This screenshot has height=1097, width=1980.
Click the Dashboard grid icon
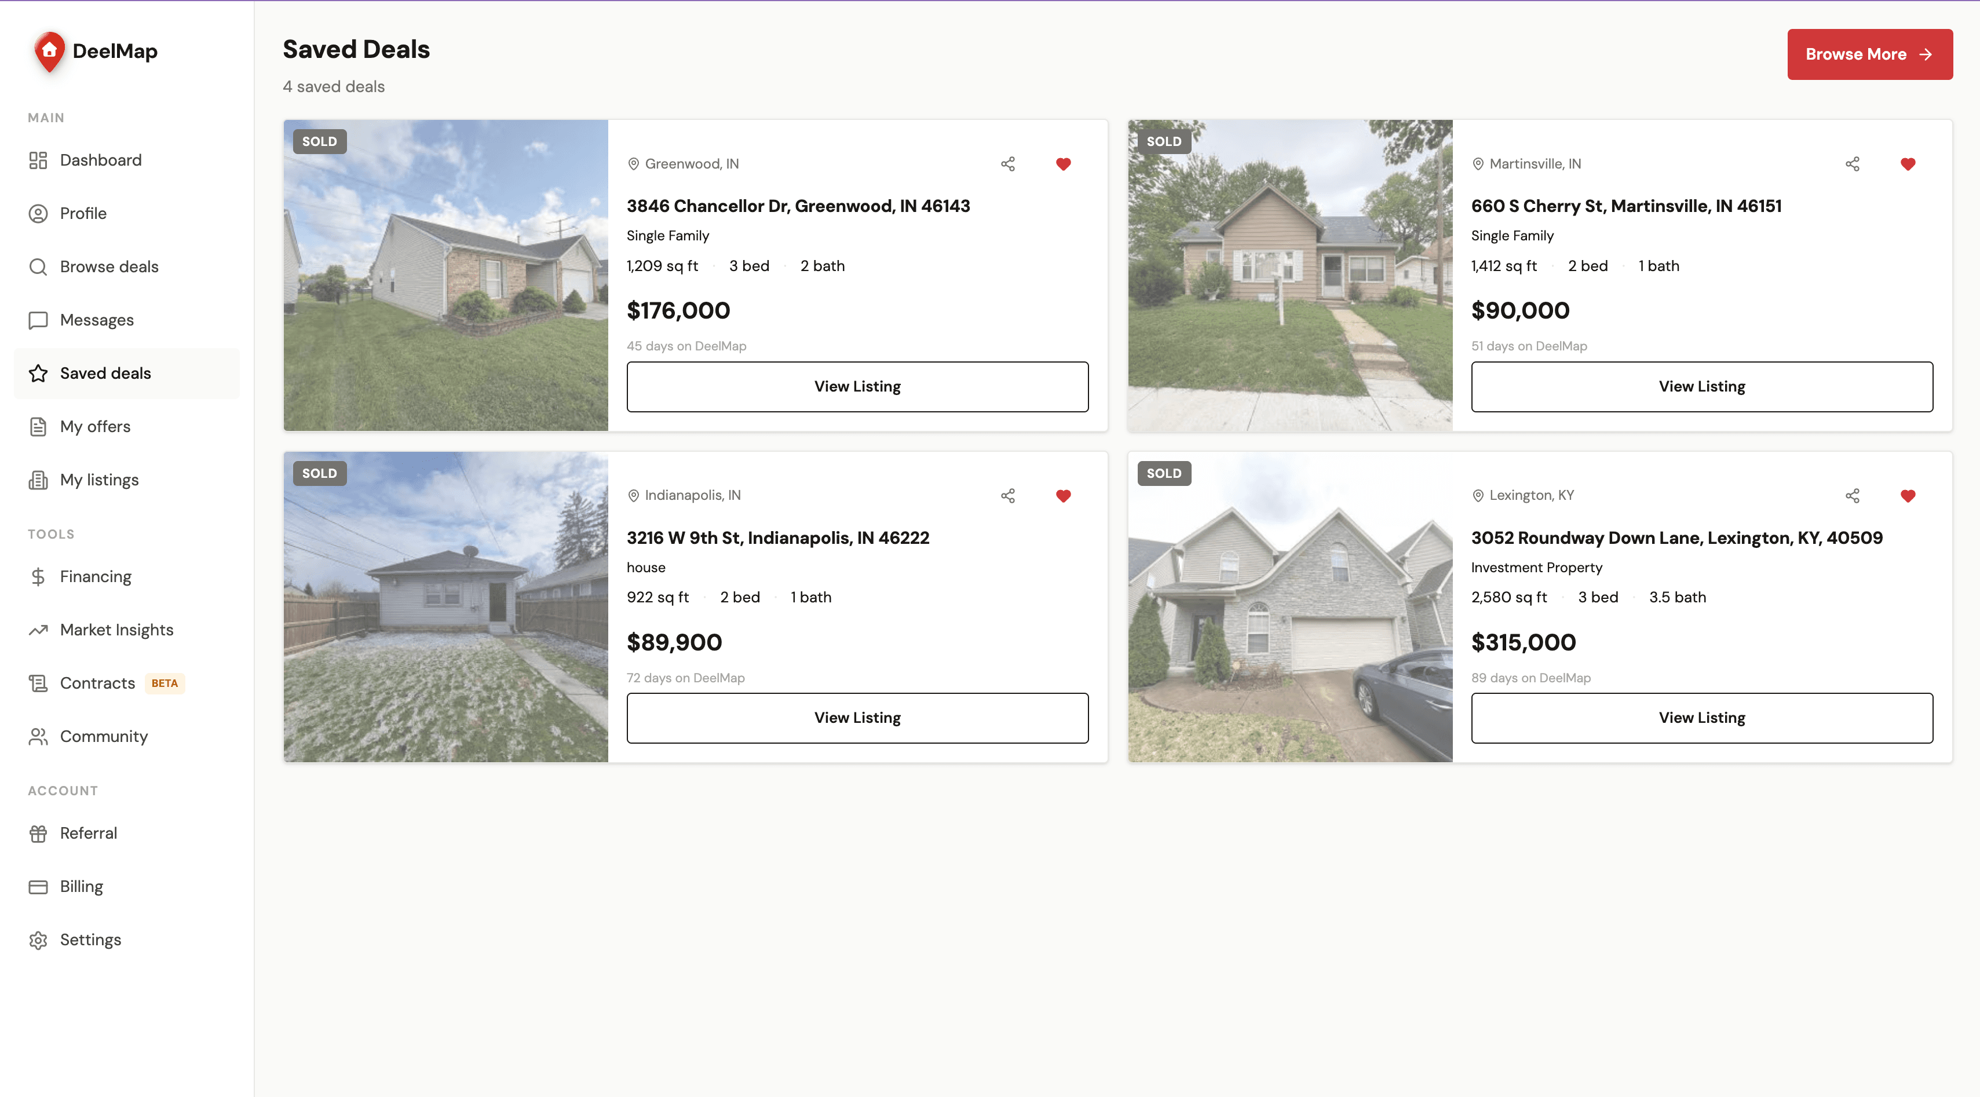tap(38, 160)
